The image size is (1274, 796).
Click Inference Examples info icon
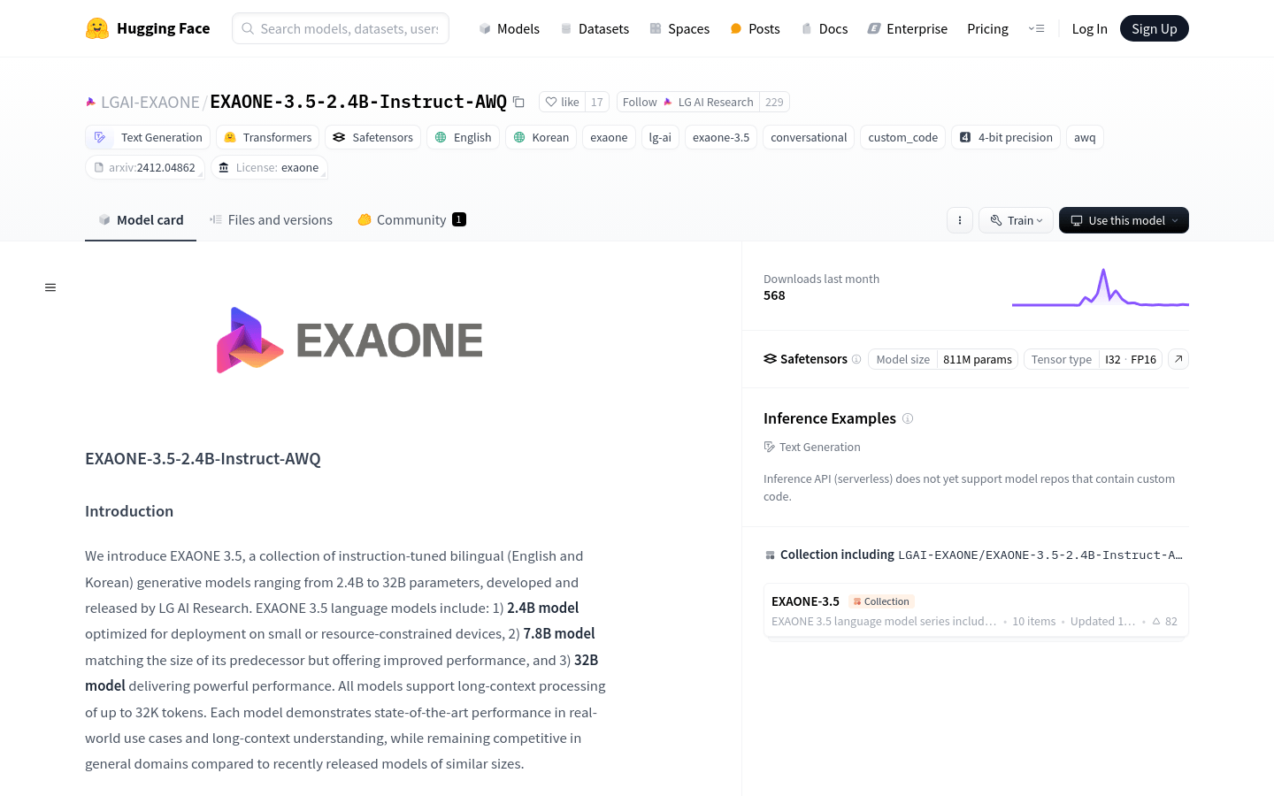(x=908, y=418)
